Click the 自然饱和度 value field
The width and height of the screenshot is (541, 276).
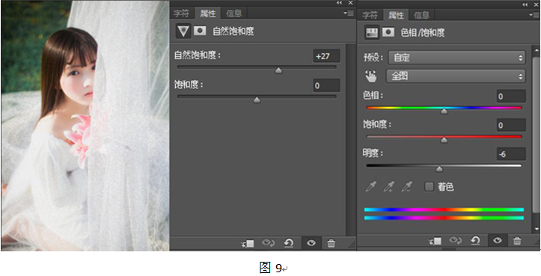click(327, 56)
